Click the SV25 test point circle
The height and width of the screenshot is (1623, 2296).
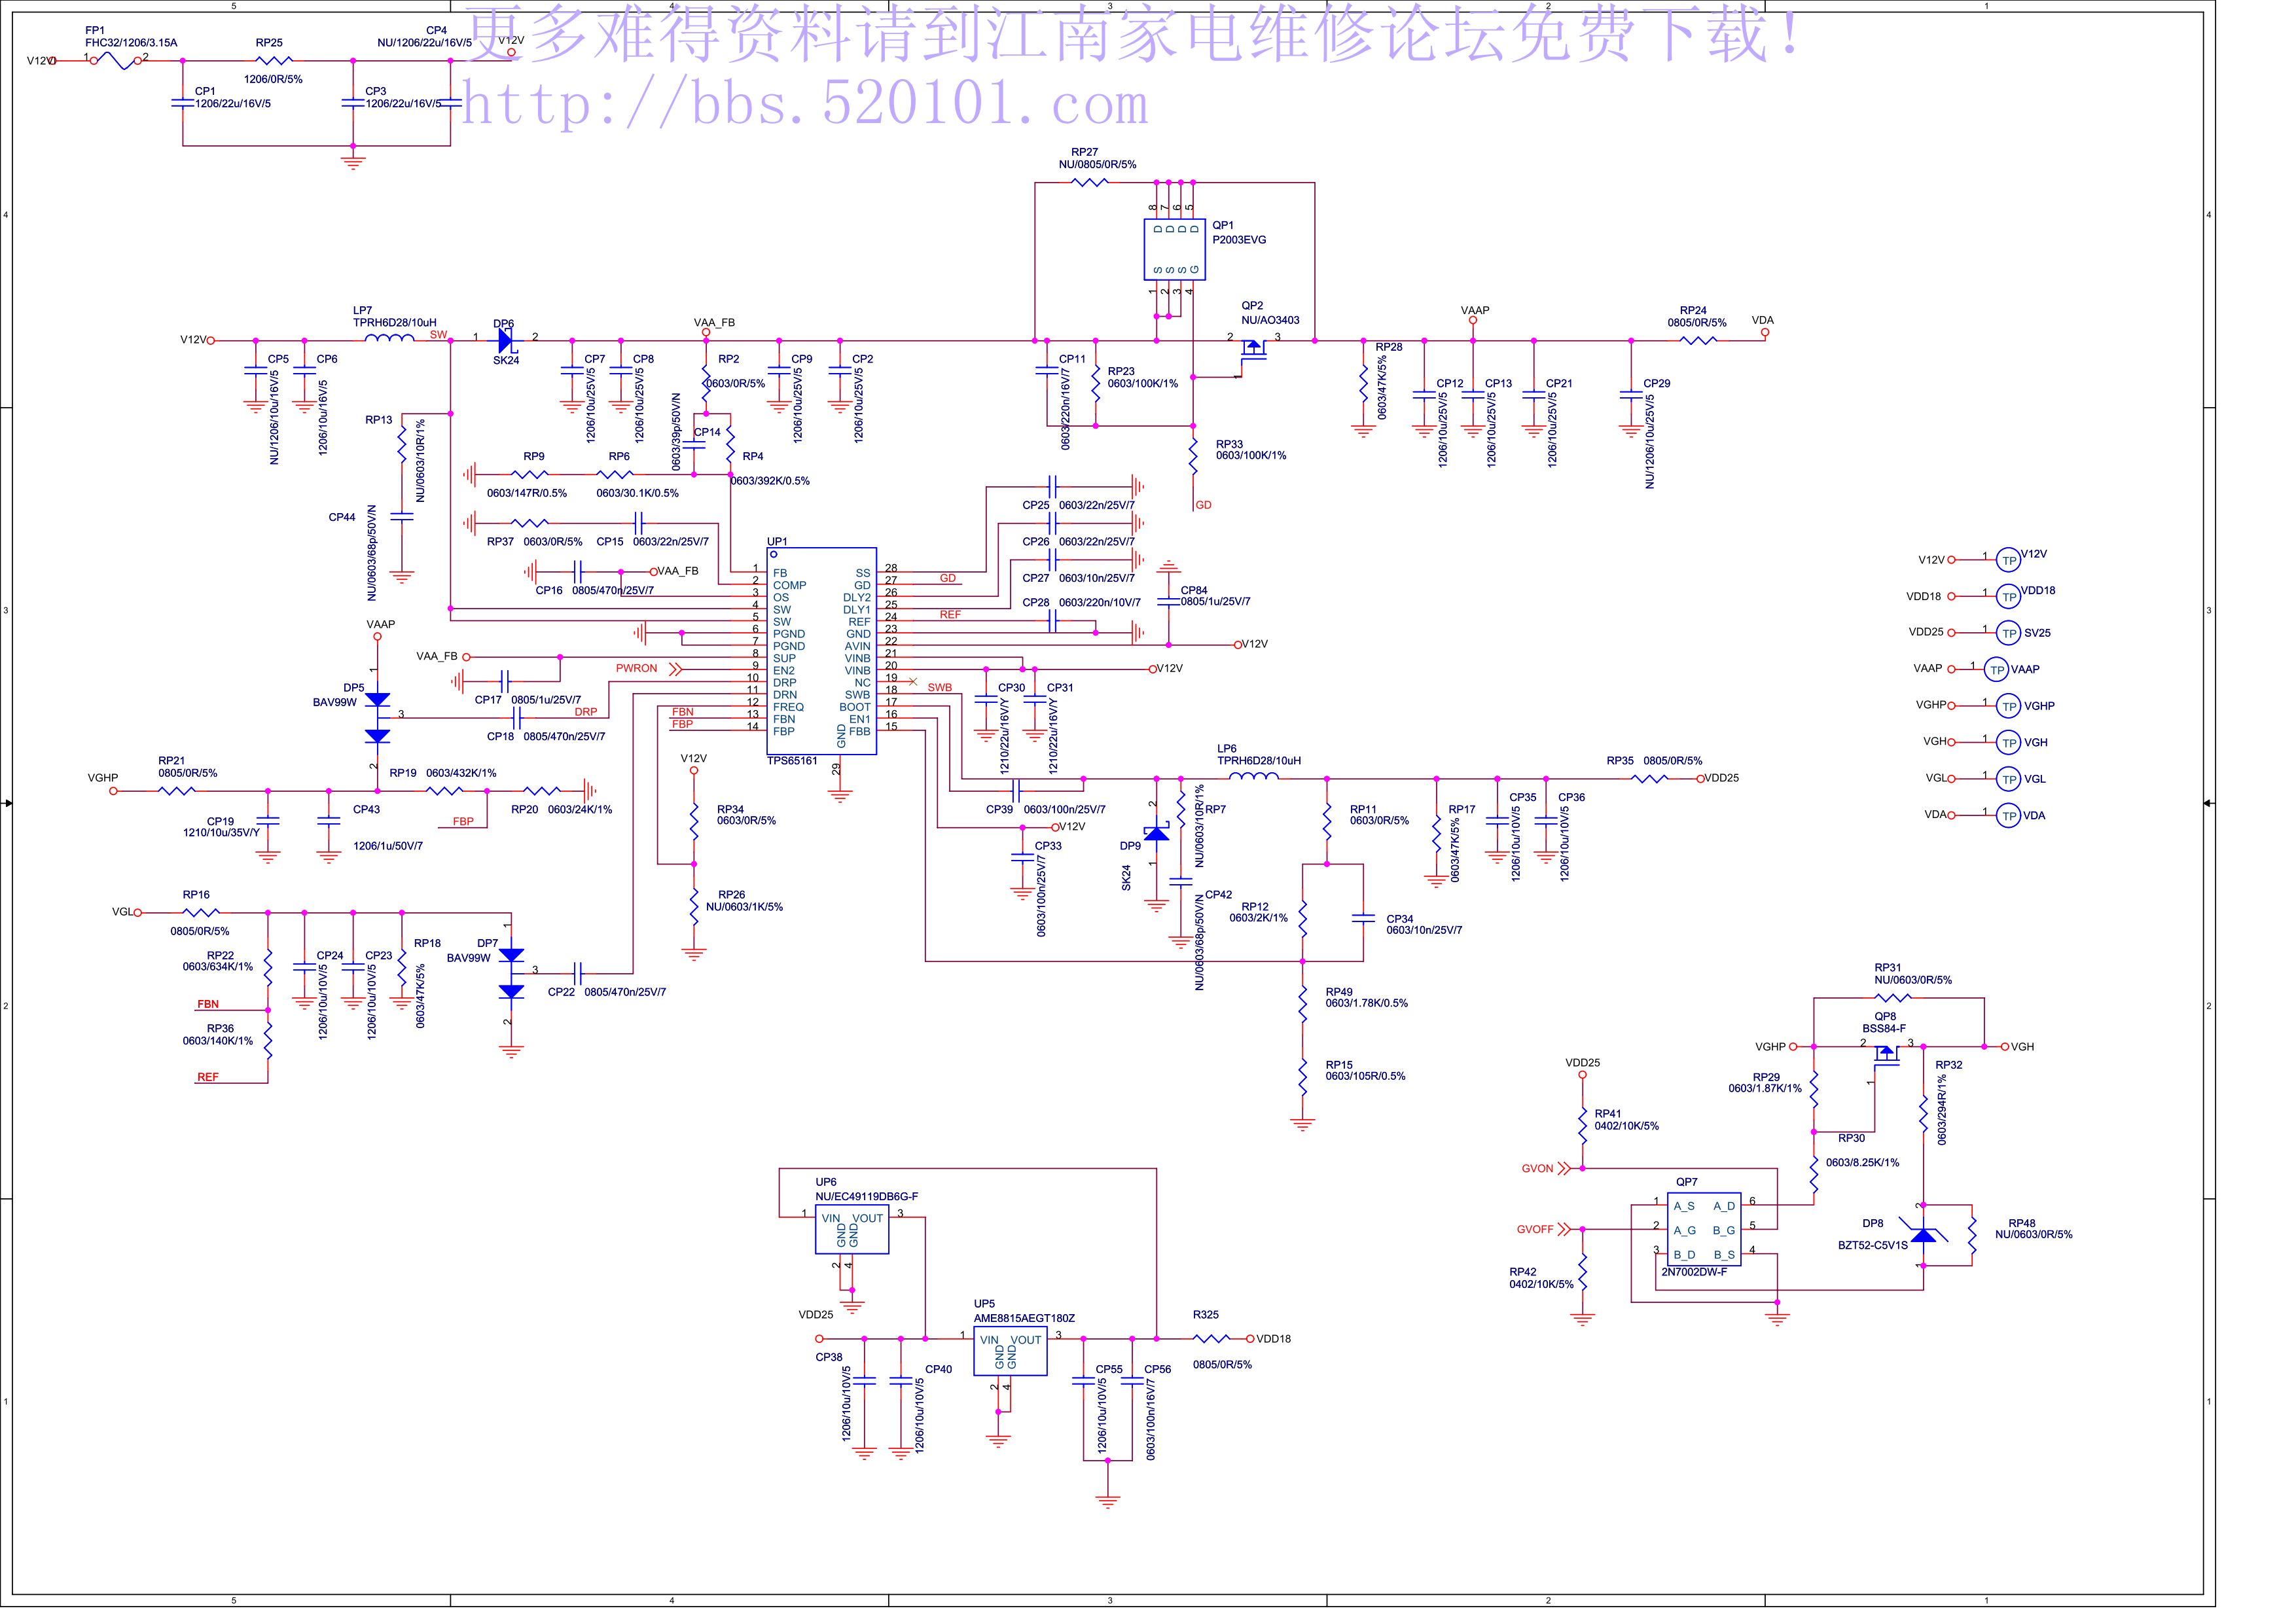2008,633
